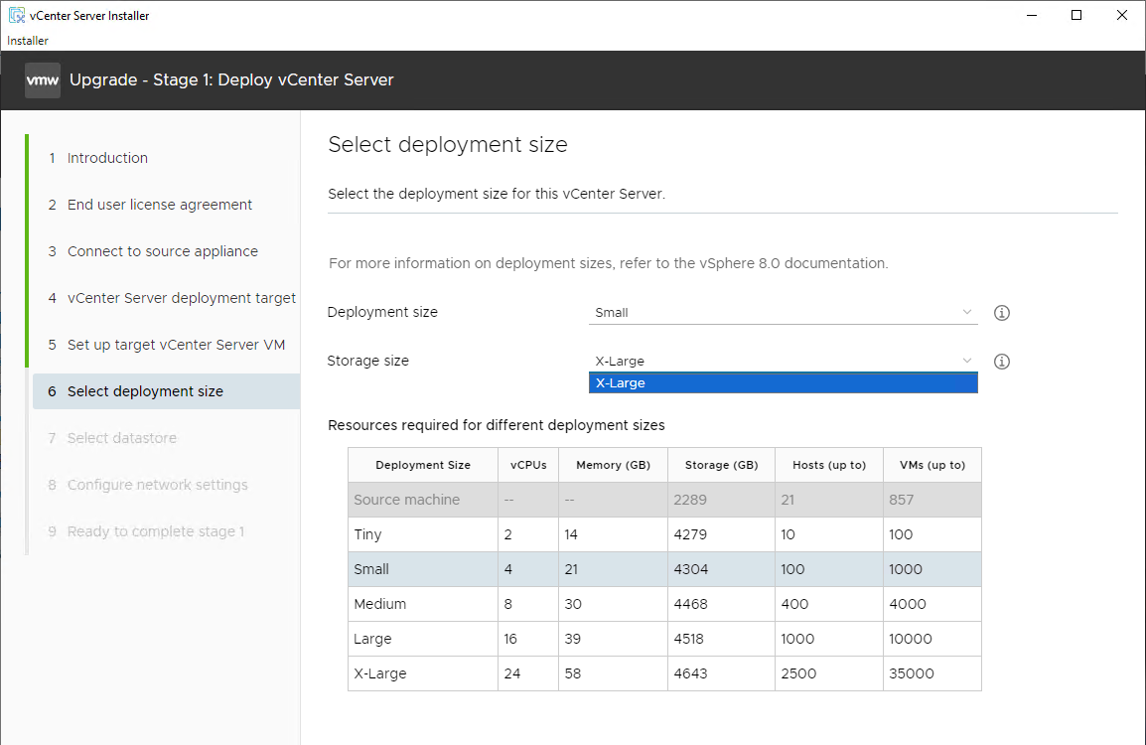Click the VMware logo in header

point(43,80)
